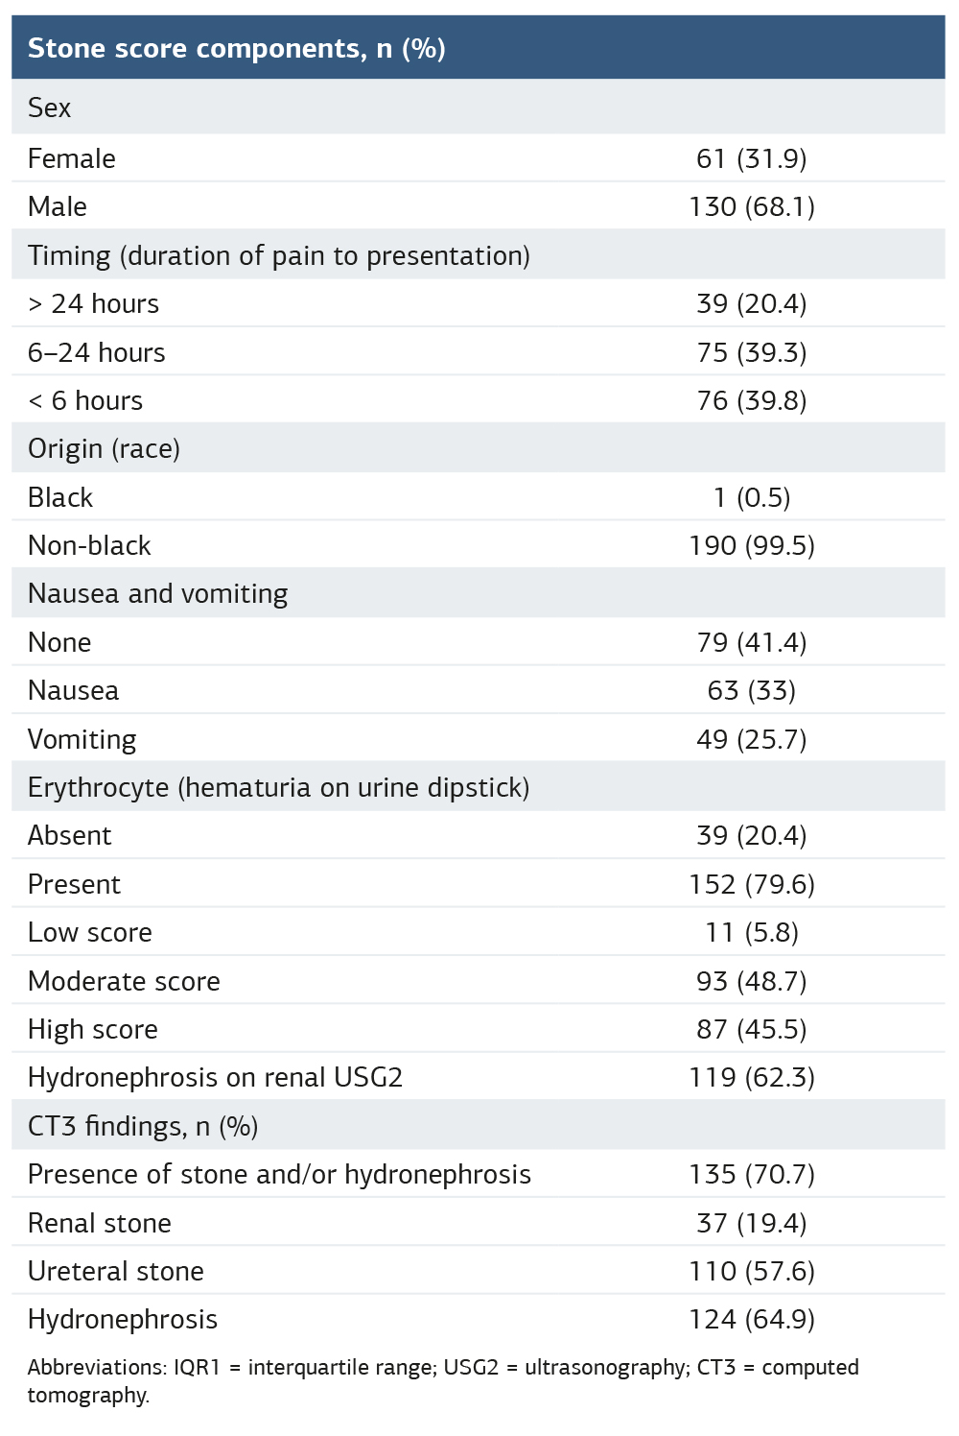Select the 'CT3 findings, n (%)' section heading
This screenshot has width=959, height=1436.
(x=143, y=1126)
